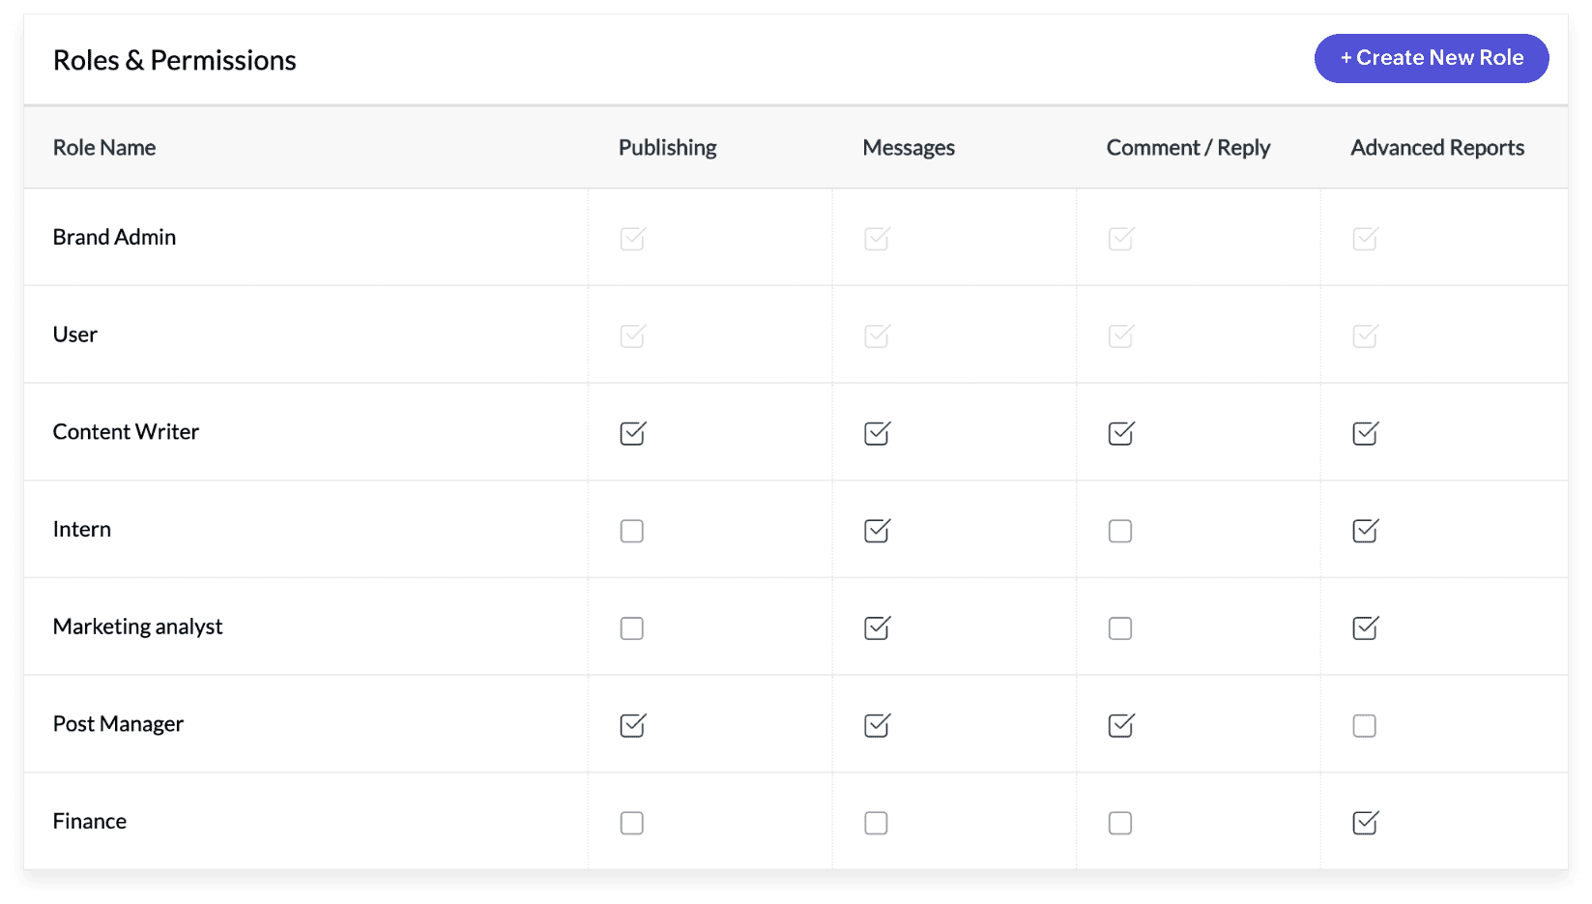
Task: Select the Post Manager role name
Action: 118,724
